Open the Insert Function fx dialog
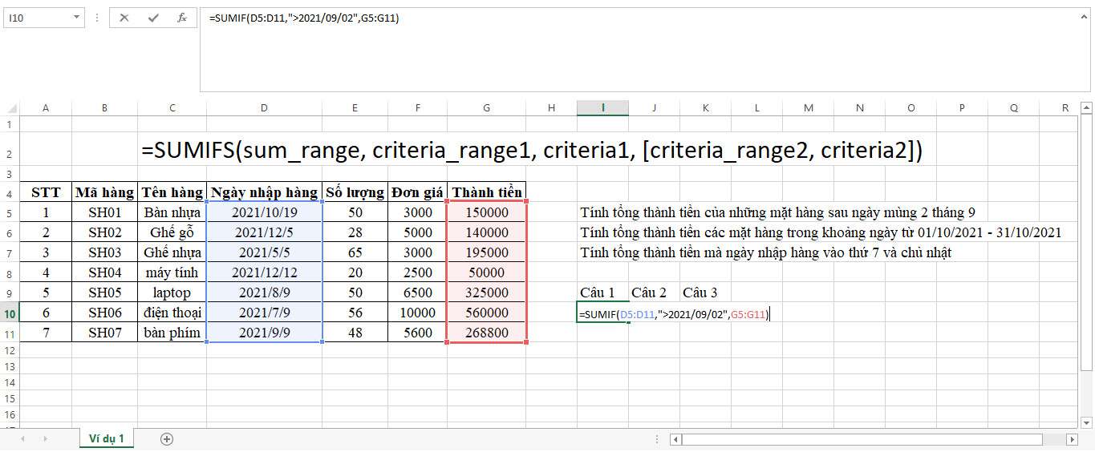This screenshot has height=452, width=1095. click(x=182, y=18)
